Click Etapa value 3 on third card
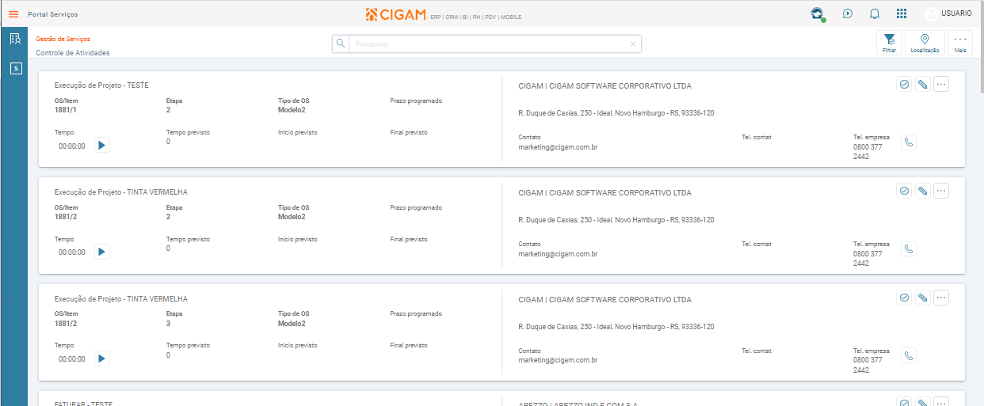984x406 pixels. [169, 324]
